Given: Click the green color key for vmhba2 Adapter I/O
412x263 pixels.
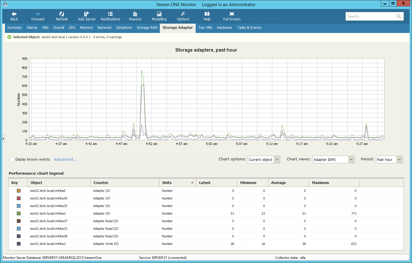Looking at the screenshot, I should (19, 213).
